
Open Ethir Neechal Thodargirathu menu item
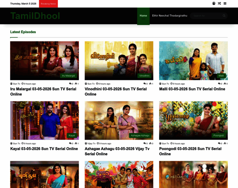click(170, 16)
